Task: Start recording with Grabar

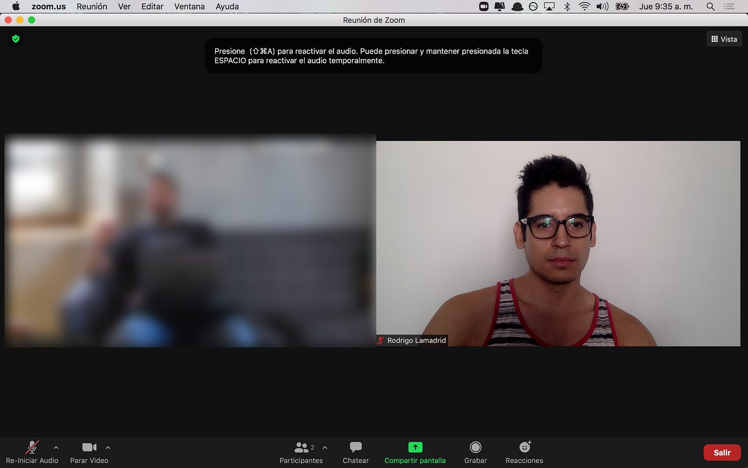Action: coord(476,453)
